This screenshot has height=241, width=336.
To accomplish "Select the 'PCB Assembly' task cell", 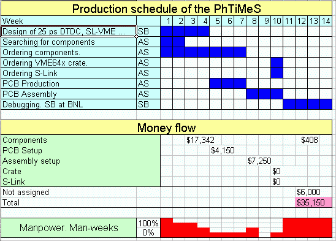I will tap(69, 94).
